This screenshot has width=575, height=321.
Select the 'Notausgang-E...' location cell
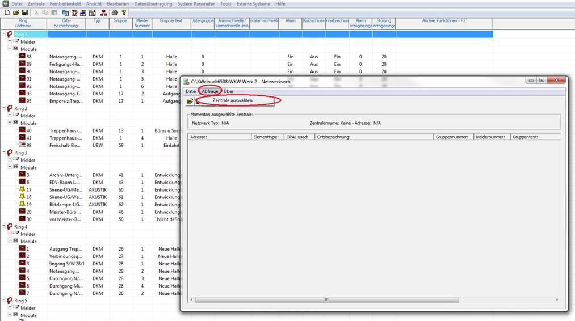[66, 94]
